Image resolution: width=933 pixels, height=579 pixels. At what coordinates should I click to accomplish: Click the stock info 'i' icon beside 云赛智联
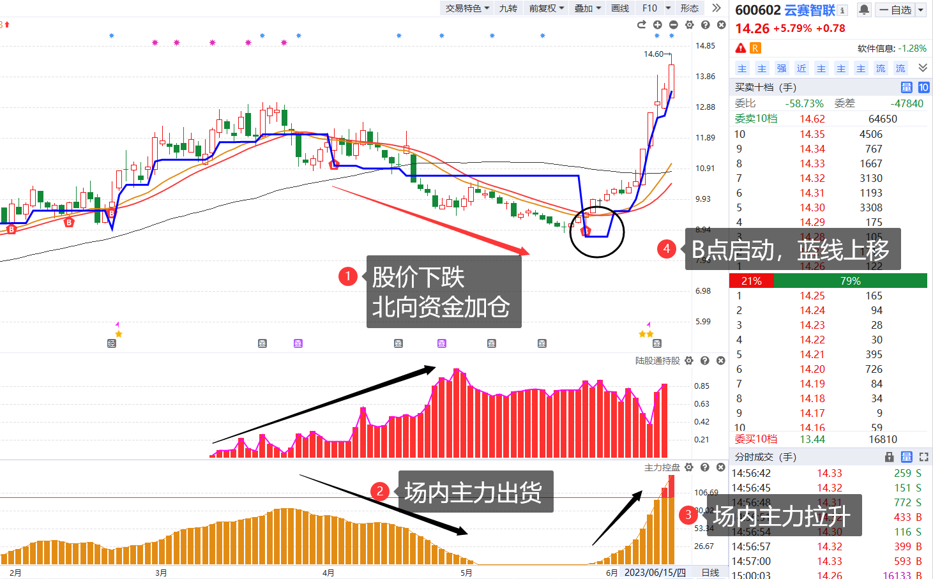click(x=843, y=10)
